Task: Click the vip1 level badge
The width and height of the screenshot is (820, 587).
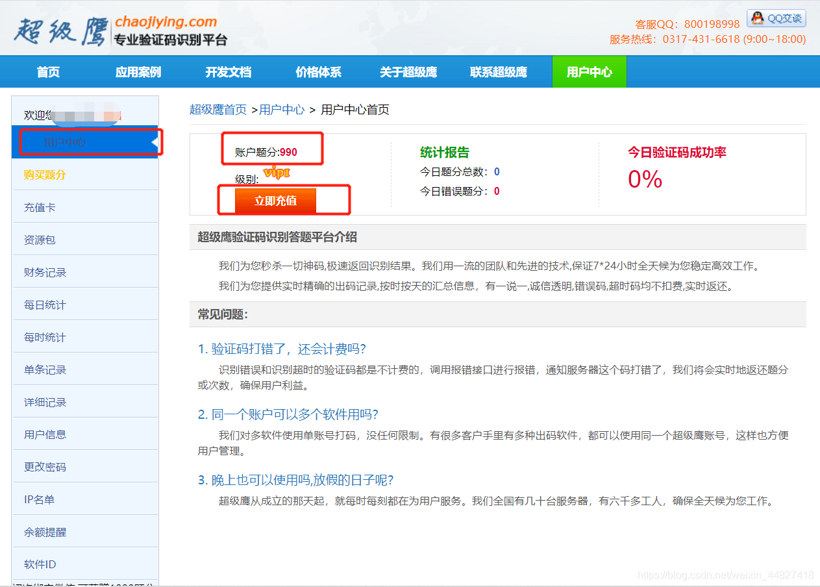Action: (277, 172)
